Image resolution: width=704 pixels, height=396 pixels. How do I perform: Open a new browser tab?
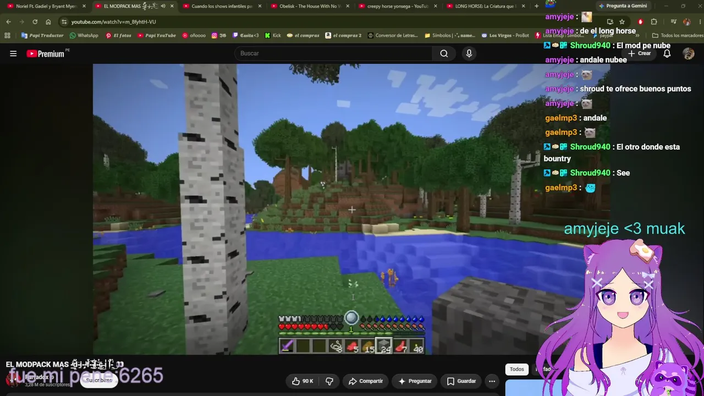537,6
